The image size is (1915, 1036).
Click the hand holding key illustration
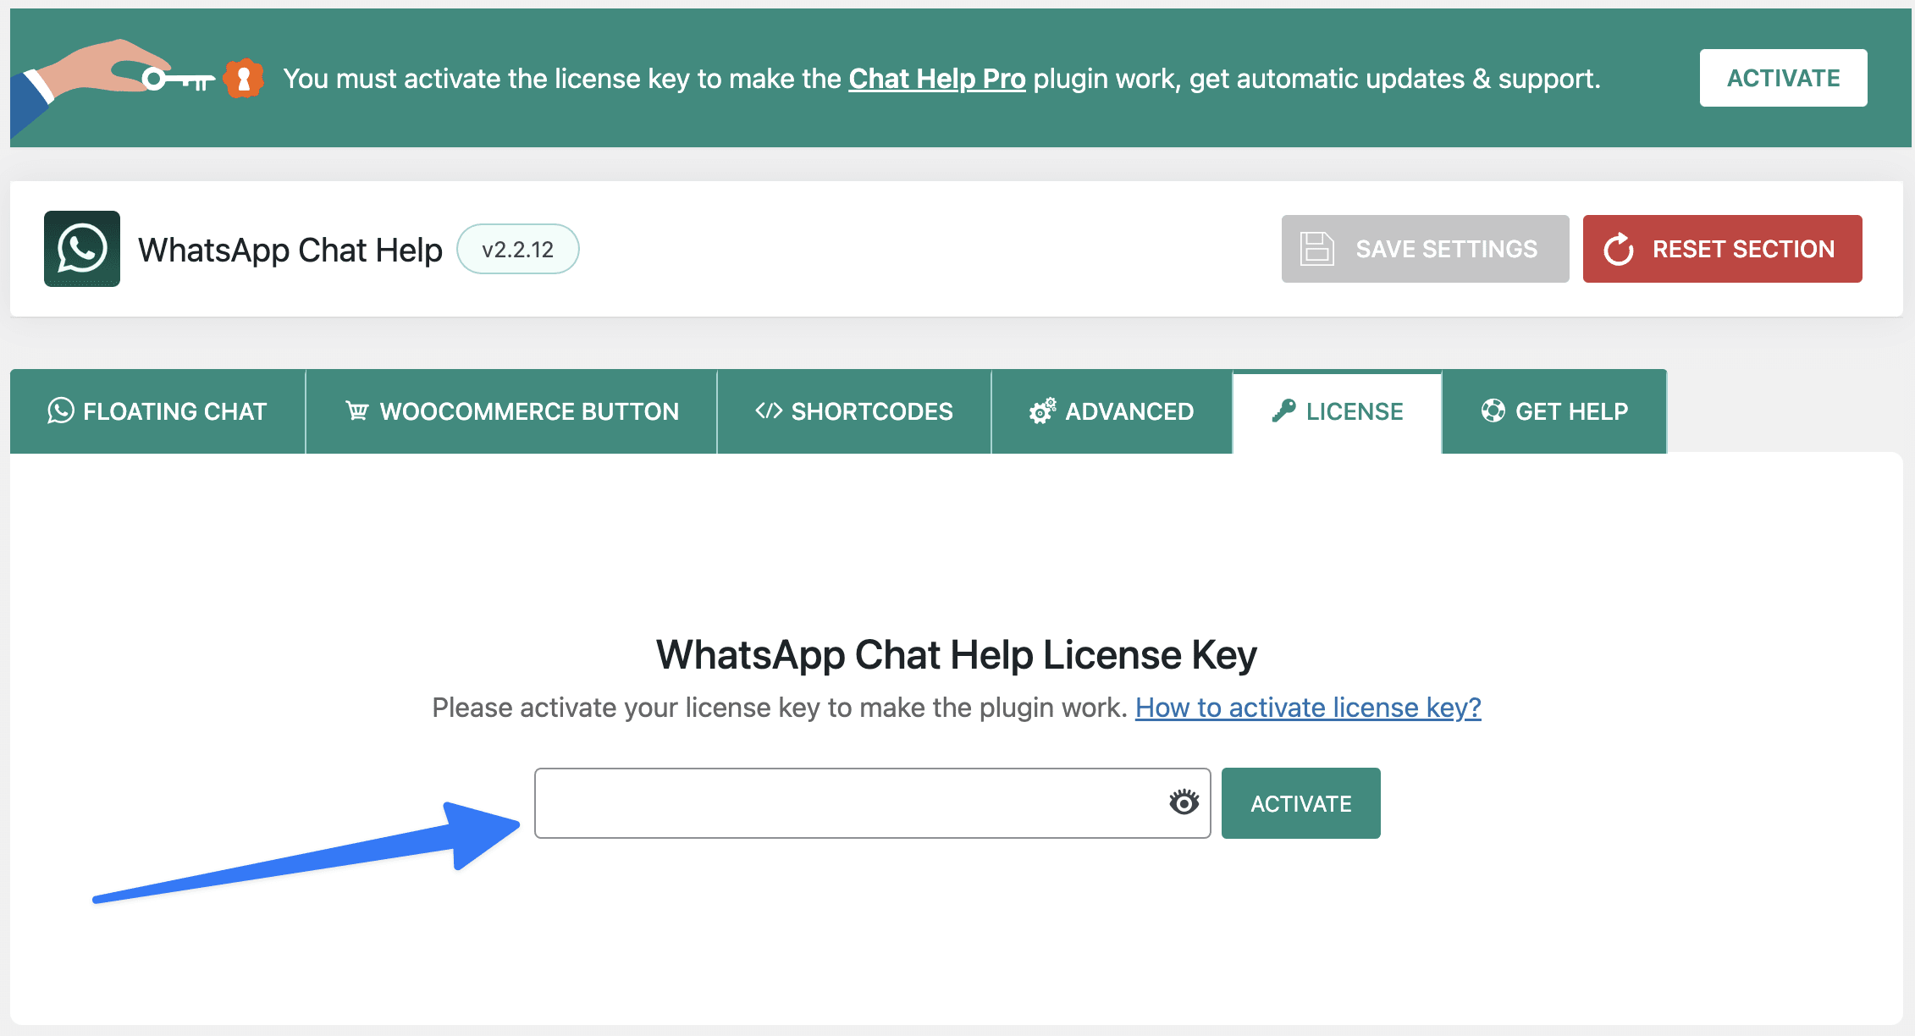pyautogui.click(x=112, y=85)
